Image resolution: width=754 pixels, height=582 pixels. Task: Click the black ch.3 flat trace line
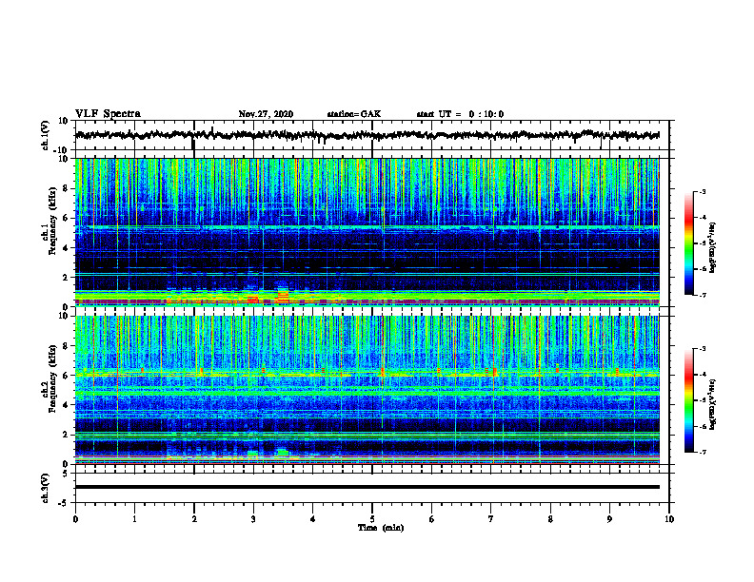[367, 487]
